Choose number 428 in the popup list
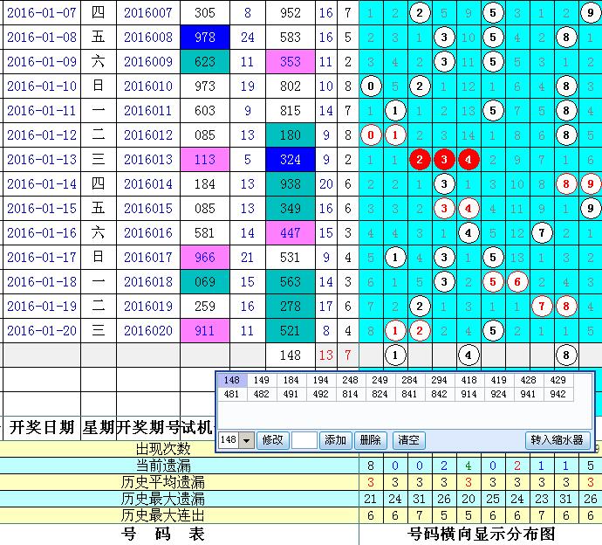The image size is (602, 545). [x=529, y=380]
